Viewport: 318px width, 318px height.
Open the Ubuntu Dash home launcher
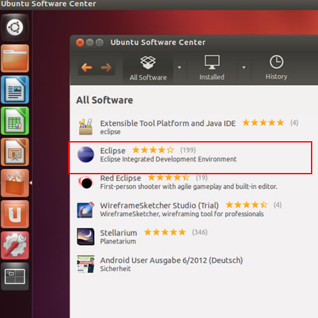(15, 27)
